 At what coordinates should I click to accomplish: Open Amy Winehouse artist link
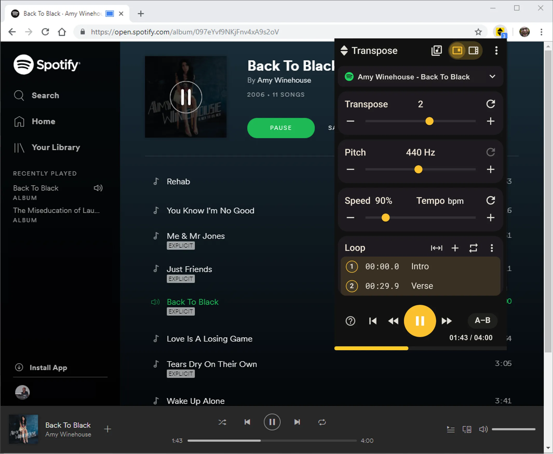tap(284, 80)
